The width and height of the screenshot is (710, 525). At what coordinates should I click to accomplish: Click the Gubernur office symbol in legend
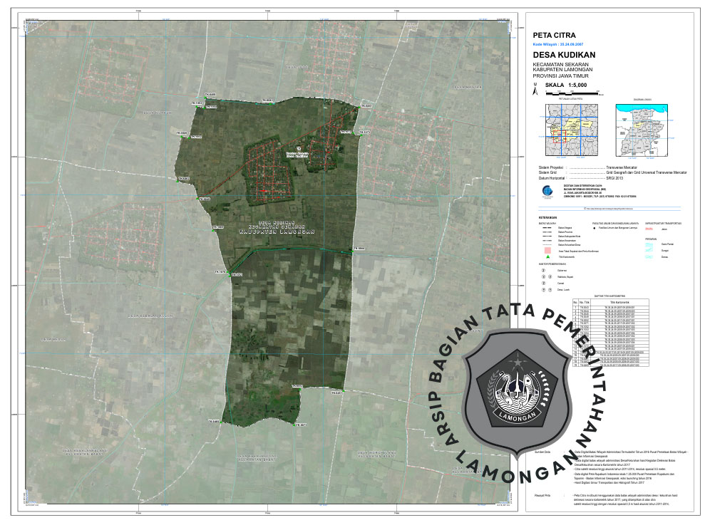click(x=543, y=270)
